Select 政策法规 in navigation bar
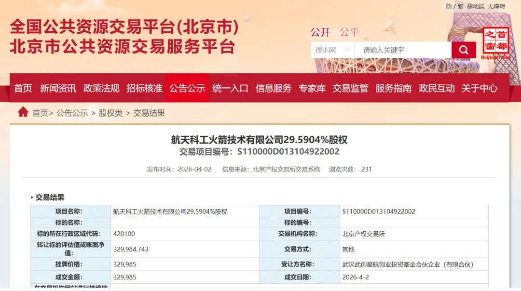The width and height of the screenshot is (521, 291). click(x=101, y=88)
